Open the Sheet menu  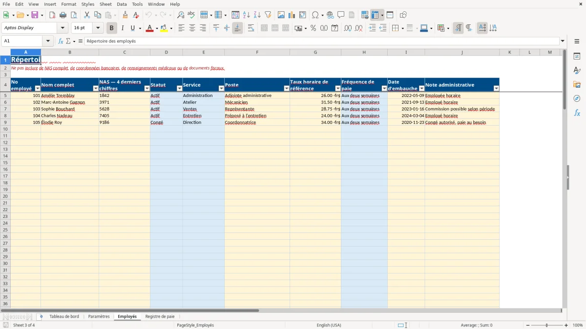[105, 4]
